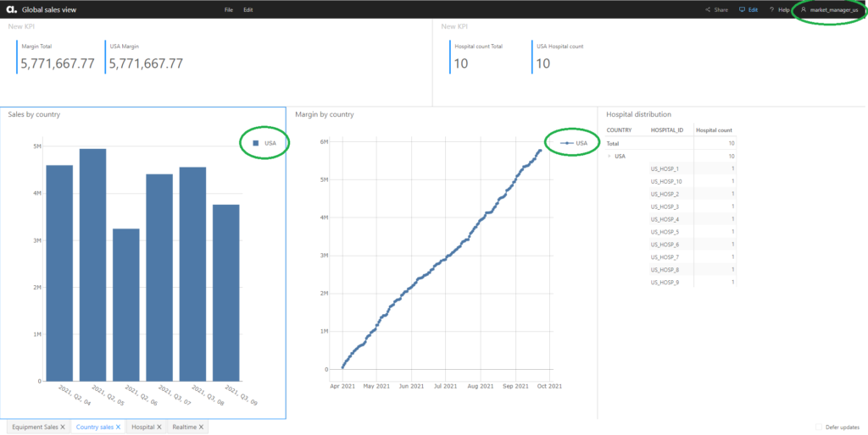The height and width of the screenshot is (435, 868).
Task: Switch to the Hospital tab
Action: point(142,427)
